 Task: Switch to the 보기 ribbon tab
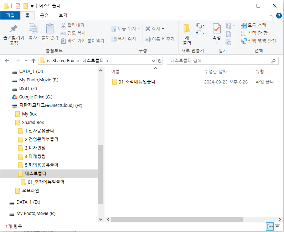(x=63, y=15)
